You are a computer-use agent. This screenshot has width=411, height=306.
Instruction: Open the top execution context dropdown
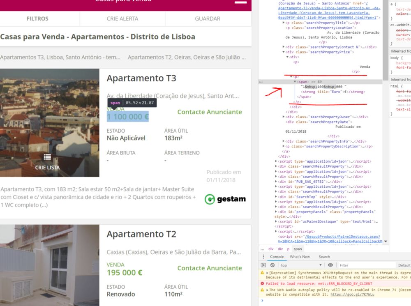301,265
